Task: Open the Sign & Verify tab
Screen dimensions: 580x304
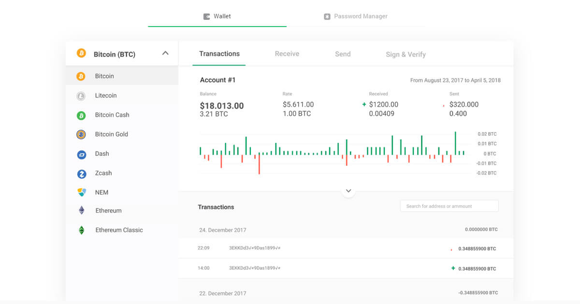Action: pyautogui.click(x=406, y=55)
